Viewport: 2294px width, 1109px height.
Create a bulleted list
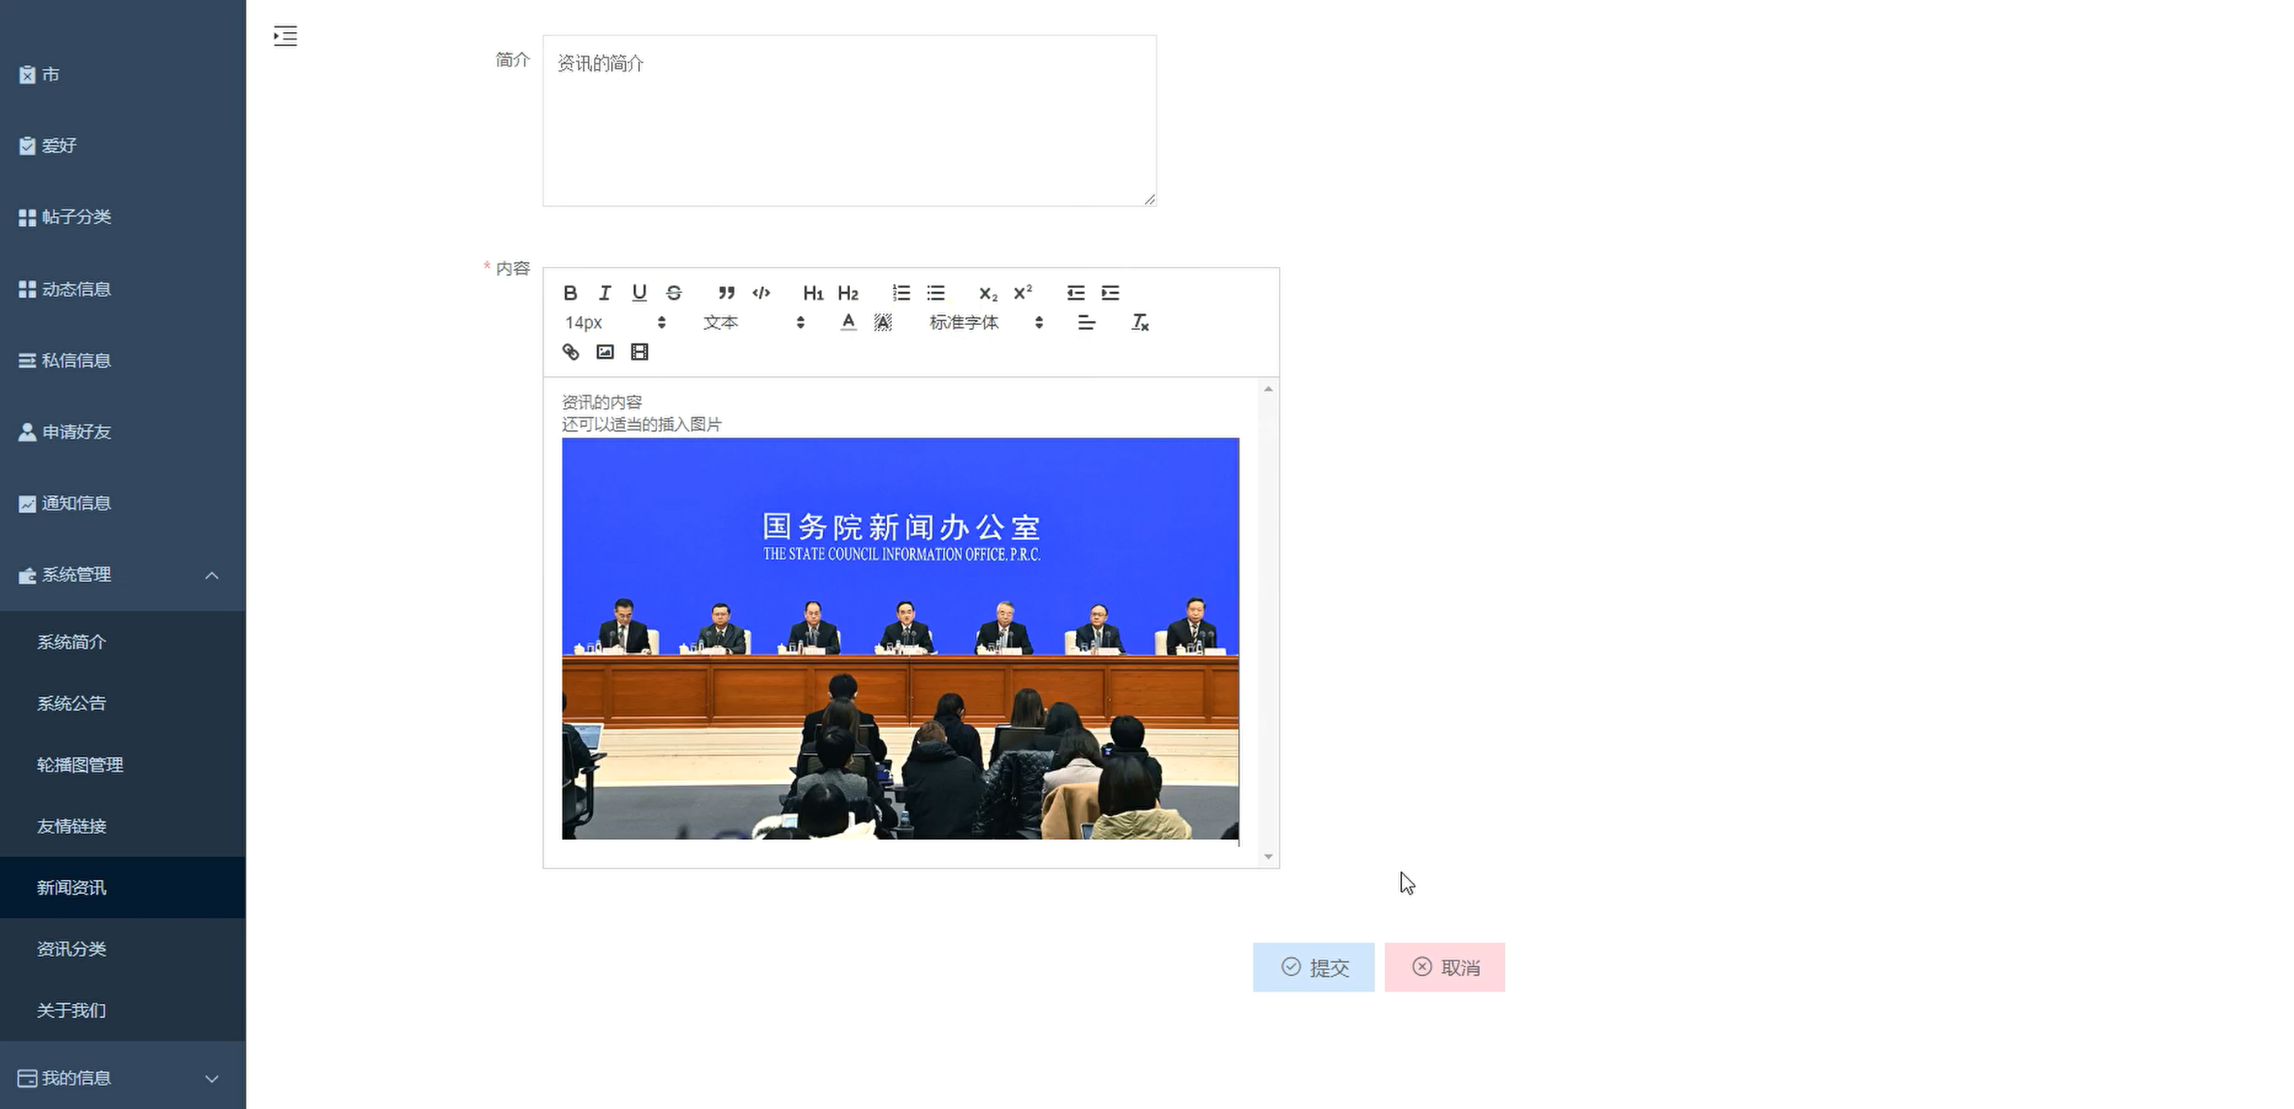tap(936, 293)
